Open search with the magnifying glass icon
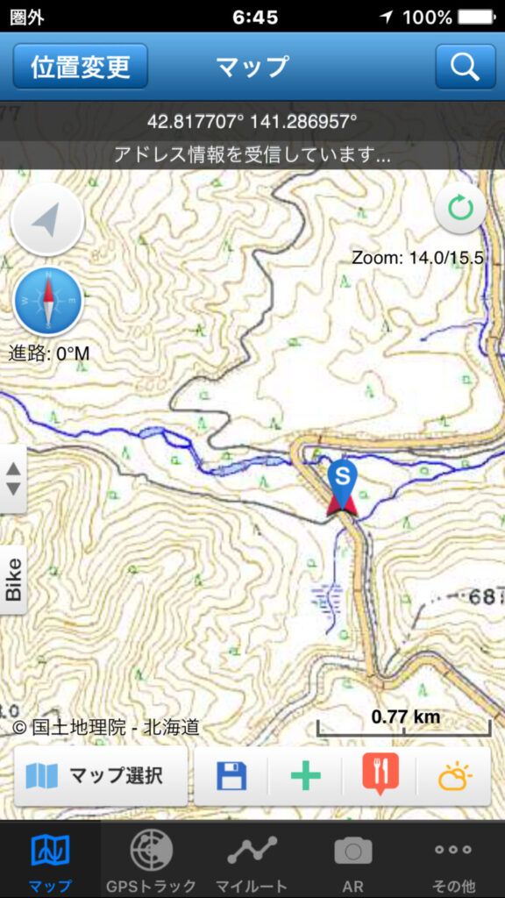Image resolution: width=505 pixels, height=898 pixels. coord(465,67)
